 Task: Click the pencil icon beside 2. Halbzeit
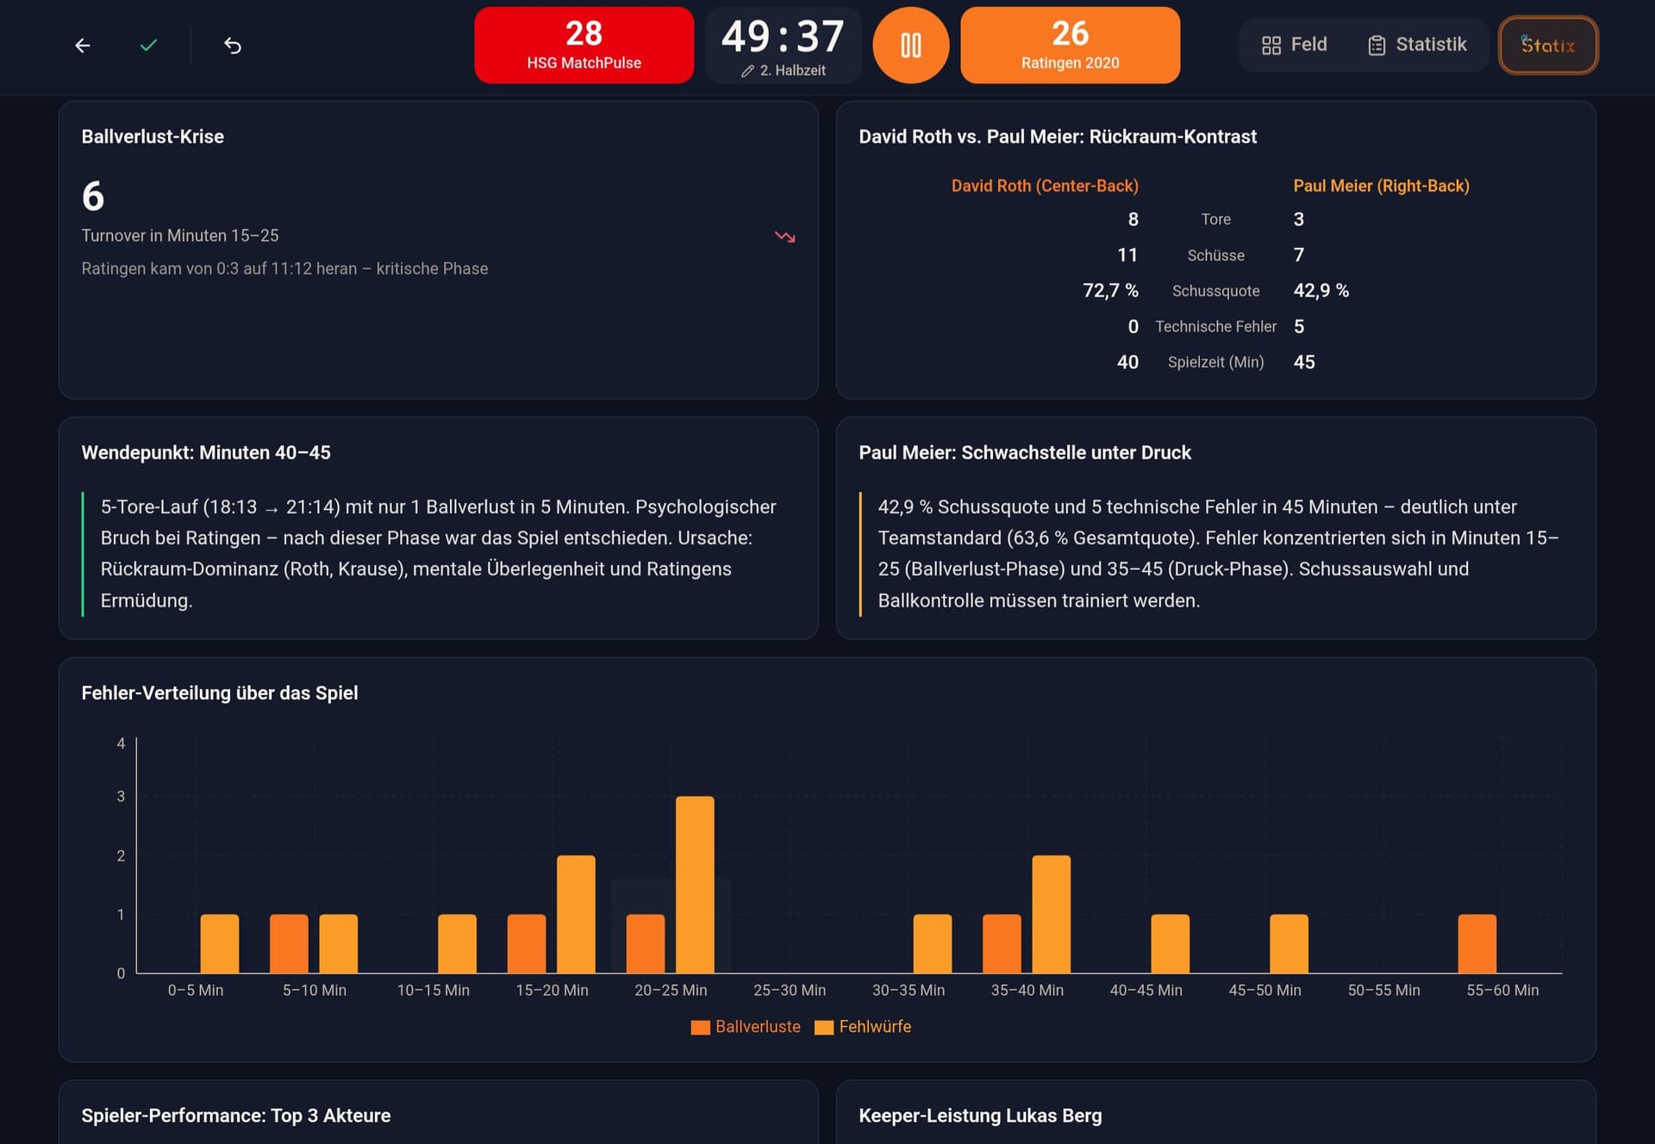coord(747,71)
